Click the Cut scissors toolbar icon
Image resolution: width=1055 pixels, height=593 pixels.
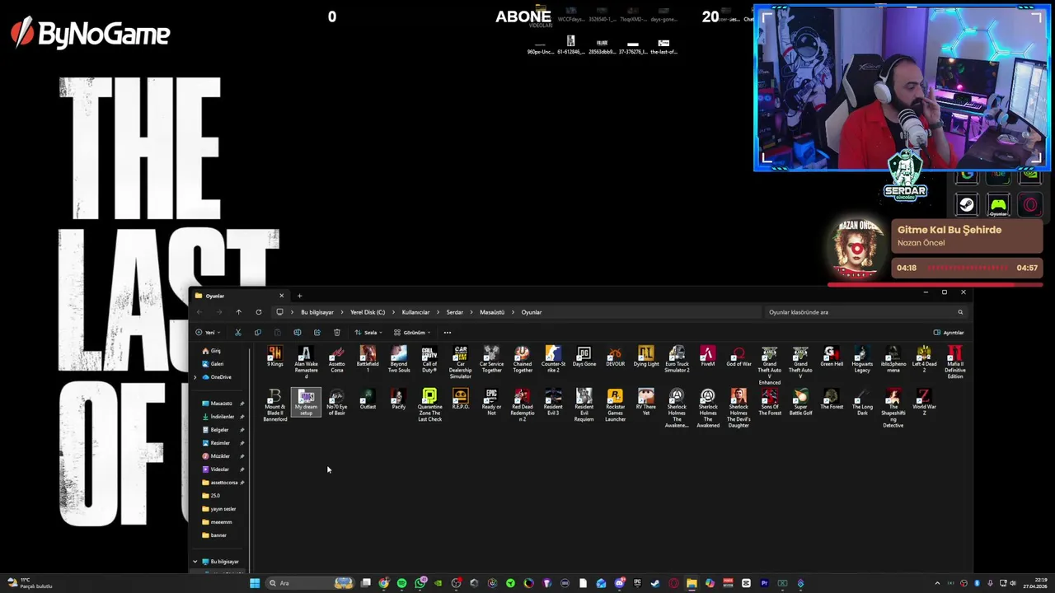(238, 333)
